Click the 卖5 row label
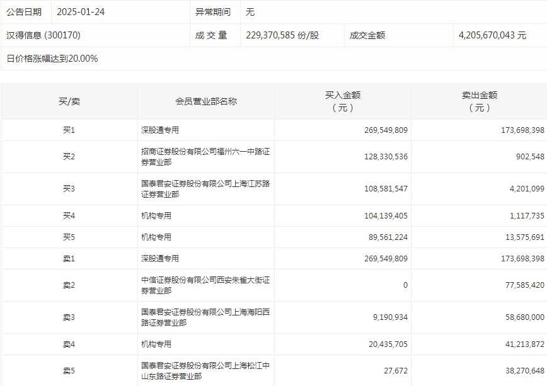Viewport: 547px width, 386px height. tap(69, 371)
